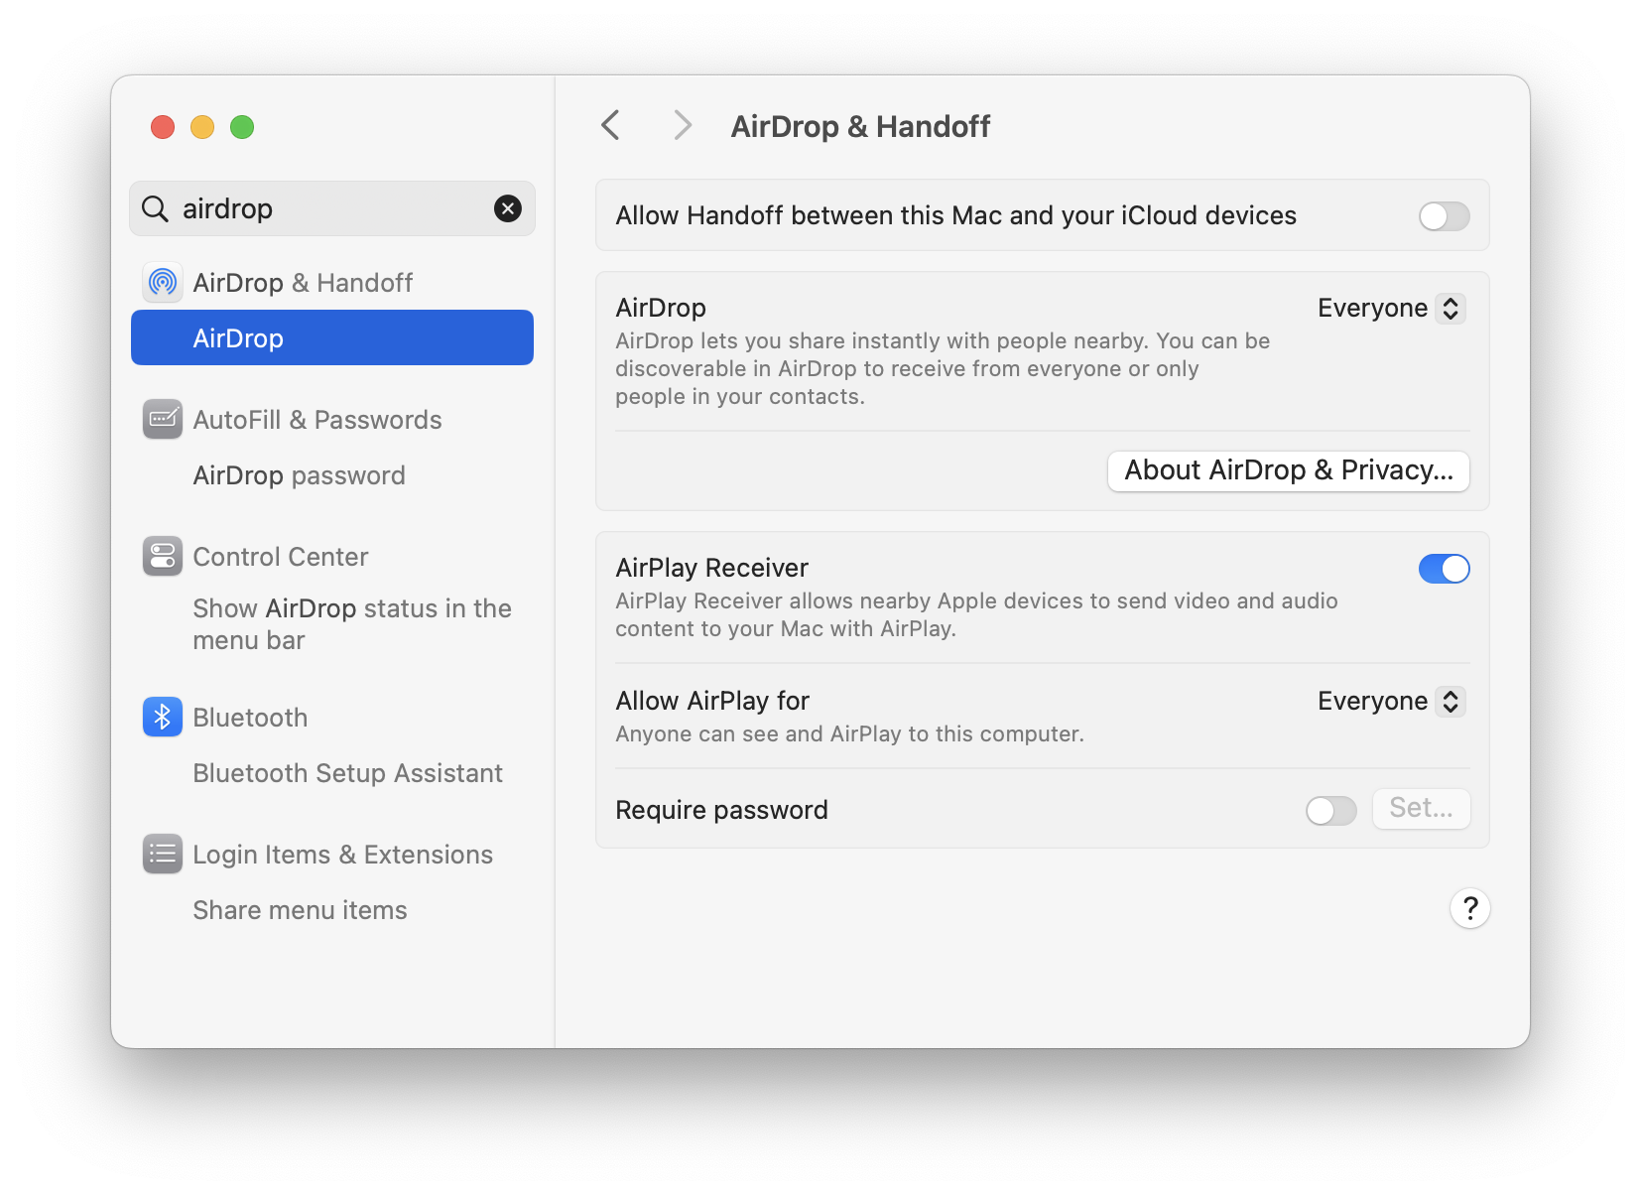This screenshot has height=1195, width=1641.
Task: Open AirDrop & Handoff in sidebar
Action: pyautogui.click(x=332, y=283)
